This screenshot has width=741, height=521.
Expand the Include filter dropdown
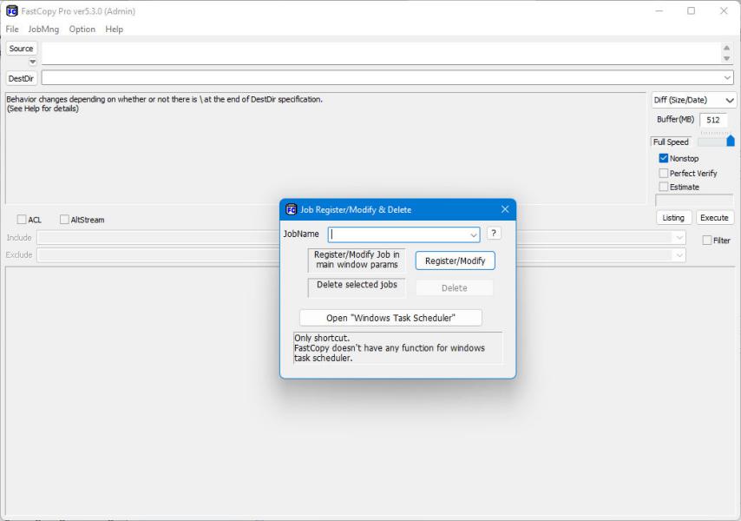click(679, 237)
